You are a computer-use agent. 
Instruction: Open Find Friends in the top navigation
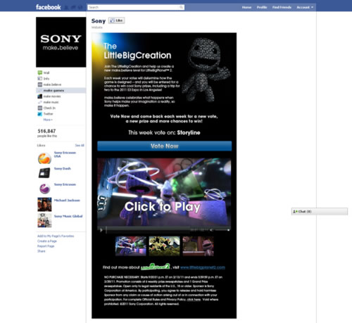click(282, 7)
